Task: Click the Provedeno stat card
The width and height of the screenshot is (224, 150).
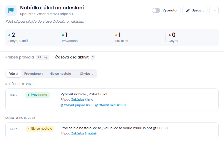Action: 86,37
